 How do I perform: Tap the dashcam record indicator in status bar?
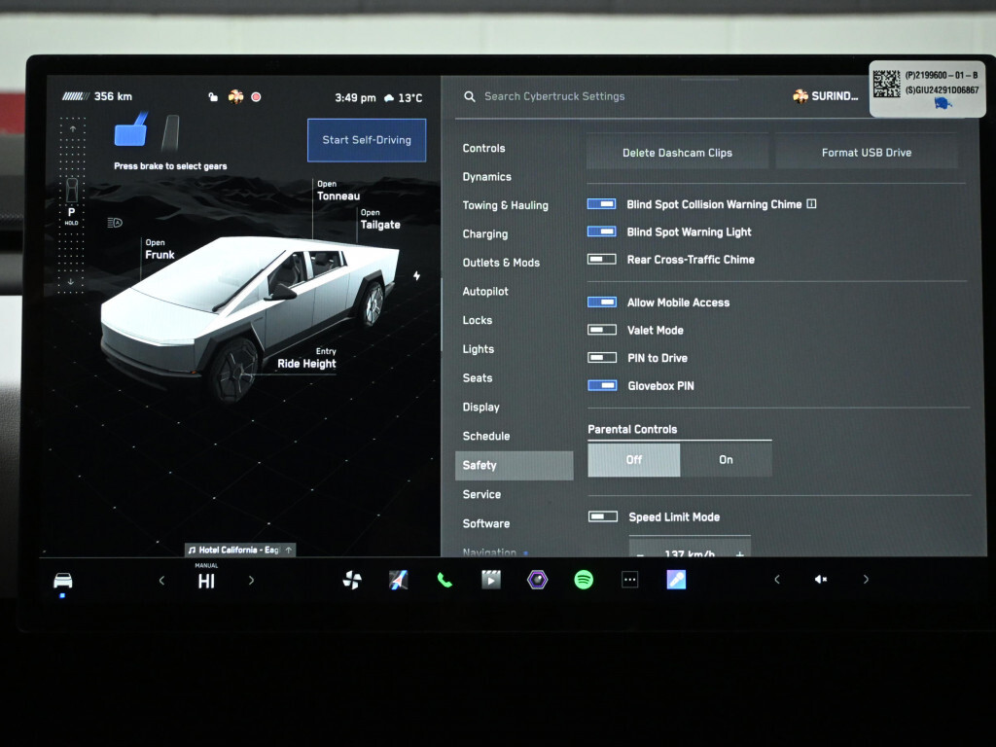coord(256,97)
